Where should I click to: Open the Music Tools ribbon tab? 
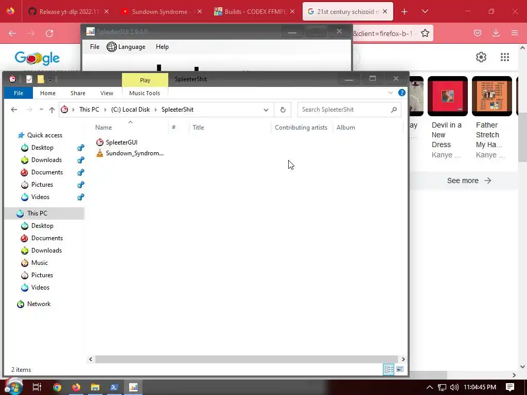point(145,93)
